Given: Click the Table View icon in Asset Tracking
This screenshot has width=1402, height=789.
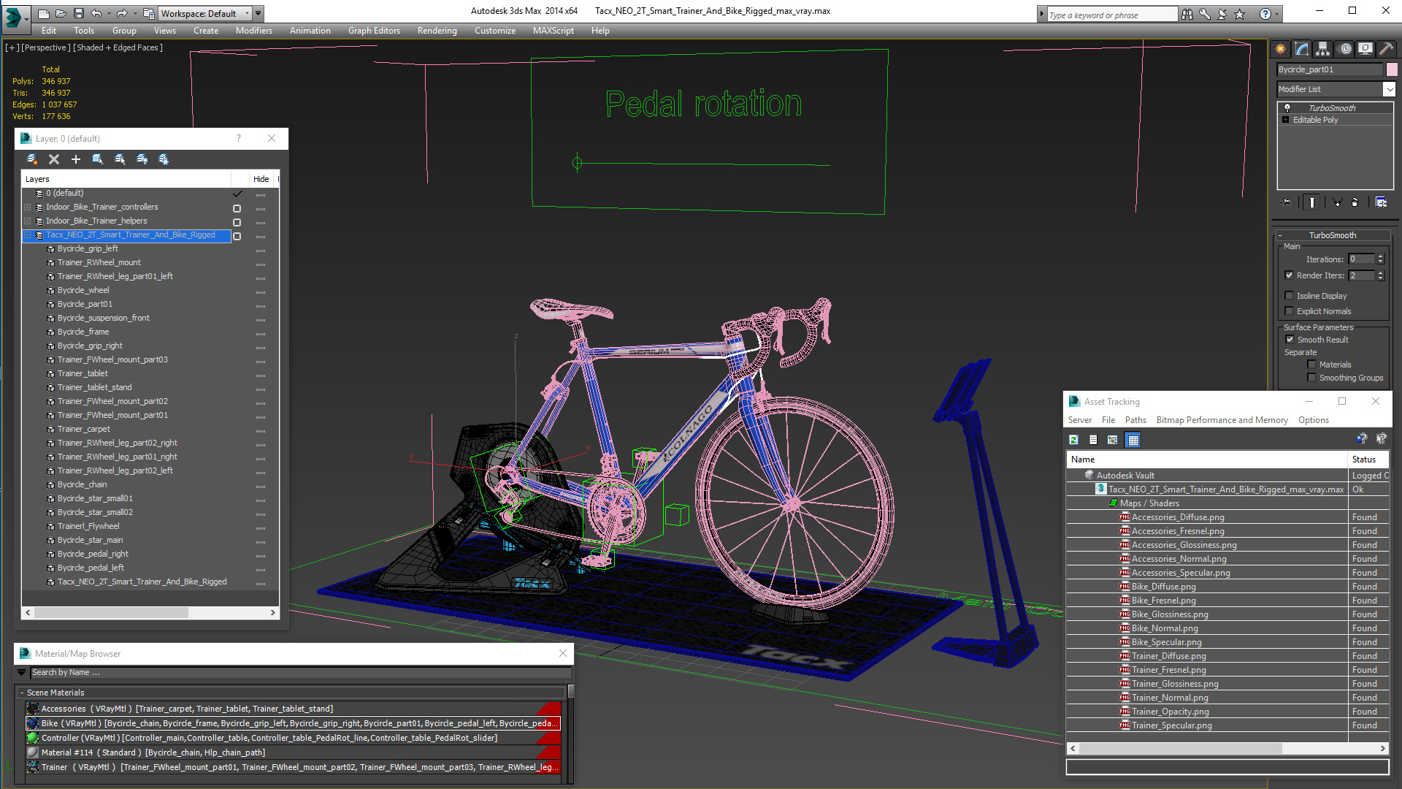Looking at the screenshot, I should pos(1133,440).
